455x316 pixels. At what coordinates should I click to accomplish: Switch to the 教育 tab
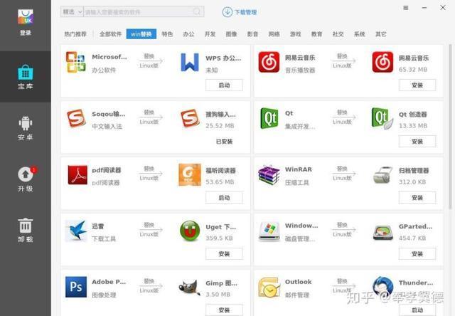point(316,34)
